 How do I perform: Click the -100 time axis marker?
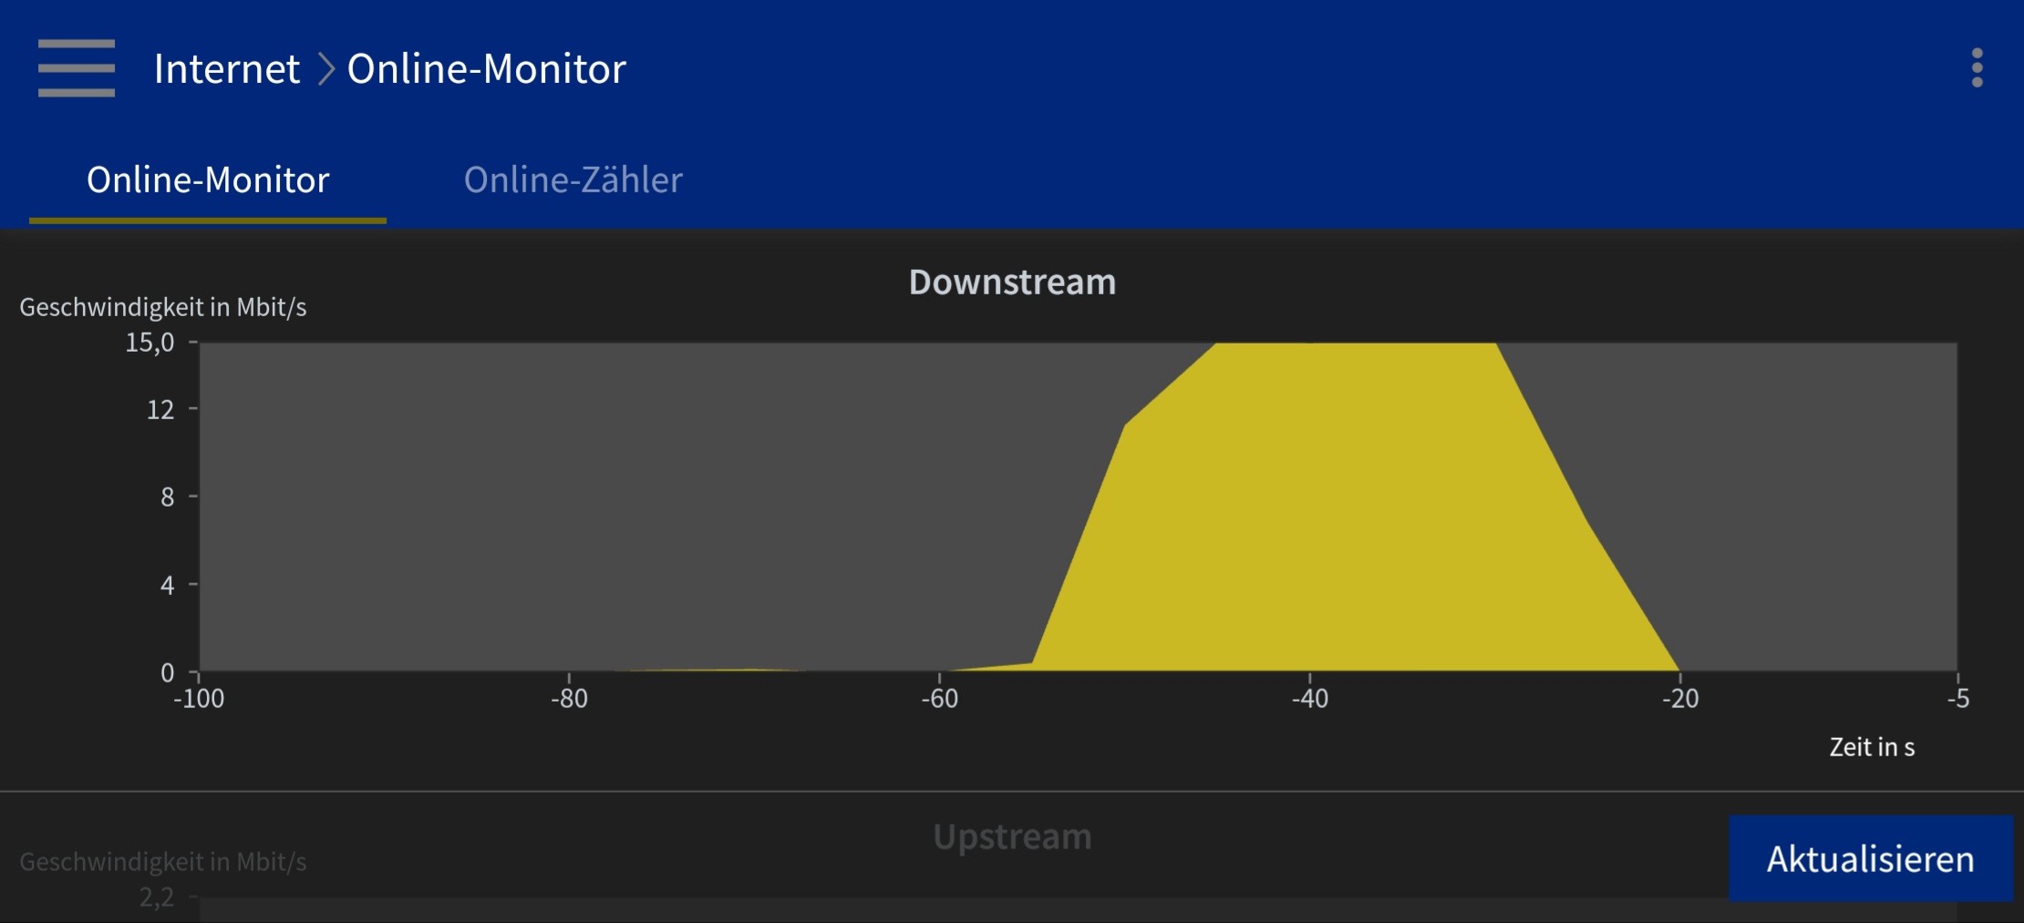coord(199,699)
